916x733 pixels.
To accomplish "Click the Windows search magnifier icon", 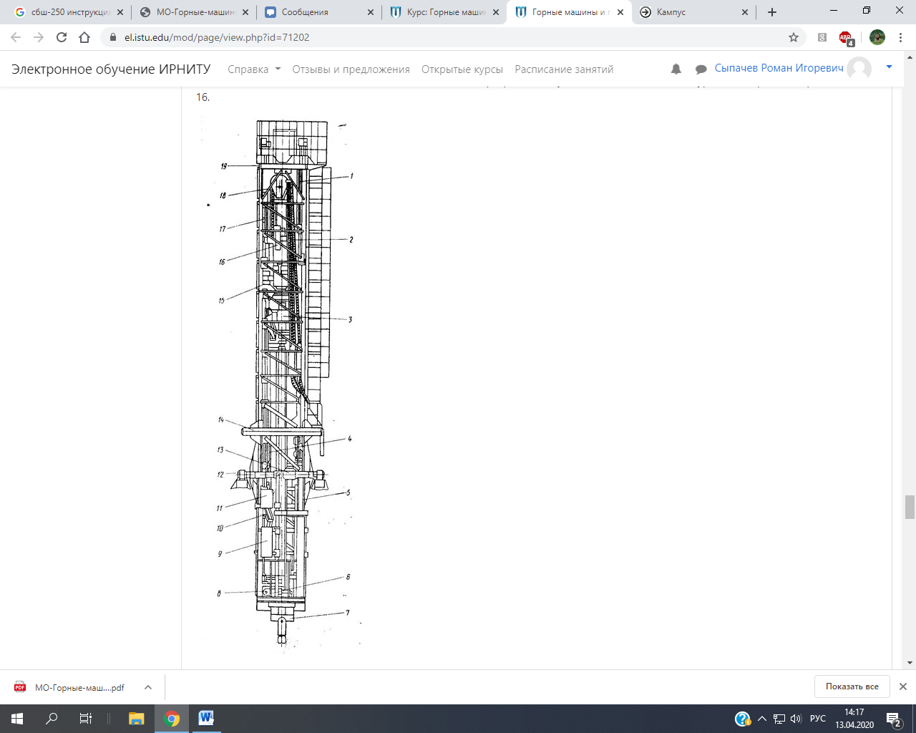I will (52, 718).
